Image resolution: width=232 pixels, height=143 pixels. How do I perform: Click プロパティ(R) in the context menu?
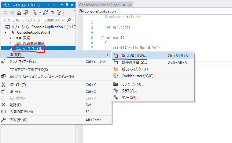(18, 120)
